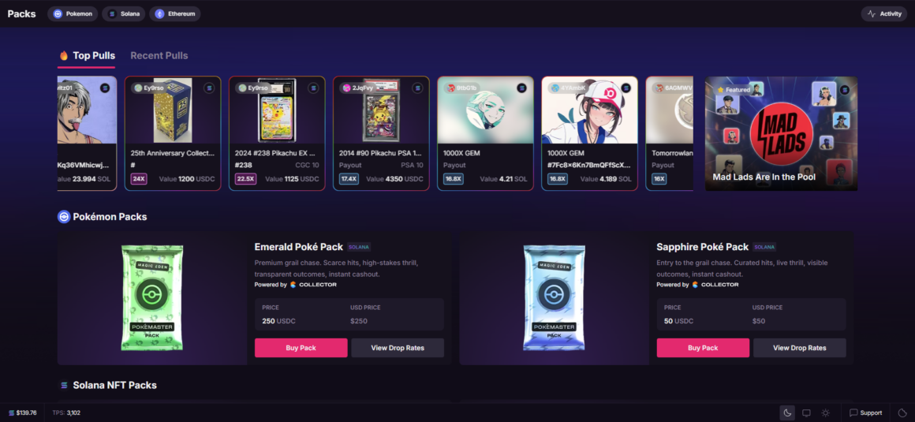Open the 2014 #90 Pikachu PSA card
The height and width of the screenshot is (422, 915).
pos(381,133)
